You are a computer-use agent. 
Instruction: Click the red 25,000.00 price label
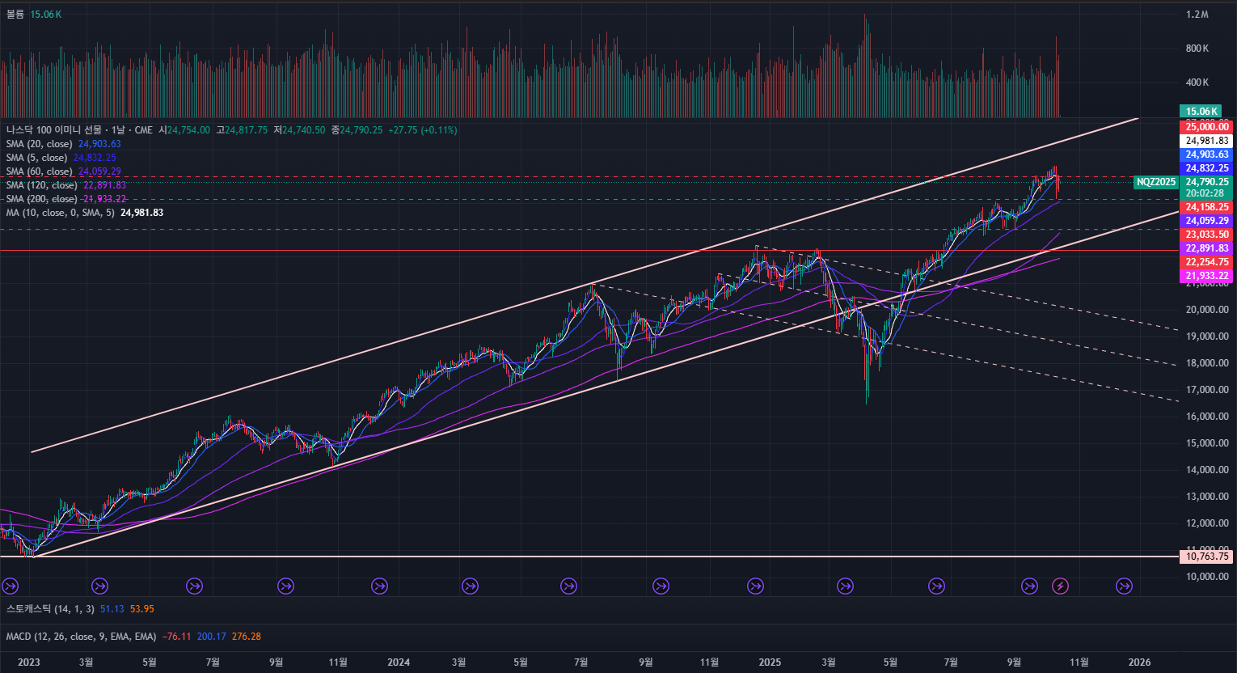pos(1206,127)
